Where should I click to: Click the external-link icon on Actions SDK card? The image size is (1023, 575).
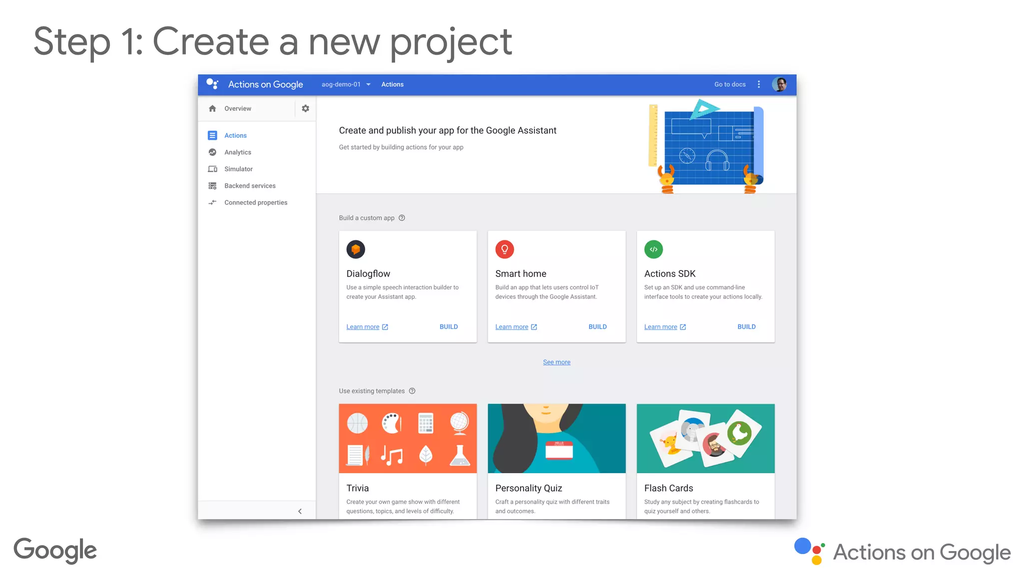tap(683, 327)
